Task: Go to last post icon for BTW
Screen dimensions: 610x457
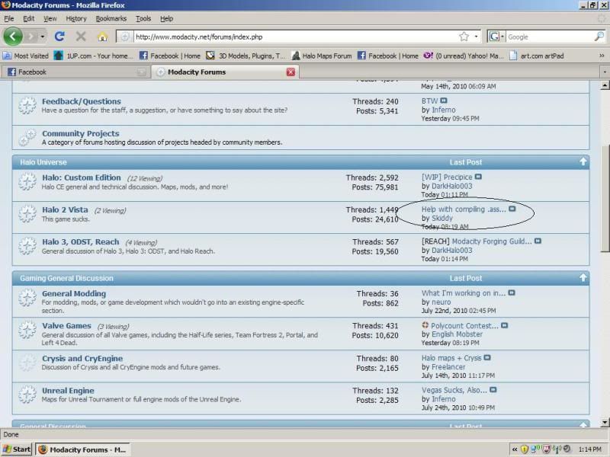Action: tap(444, 101)
